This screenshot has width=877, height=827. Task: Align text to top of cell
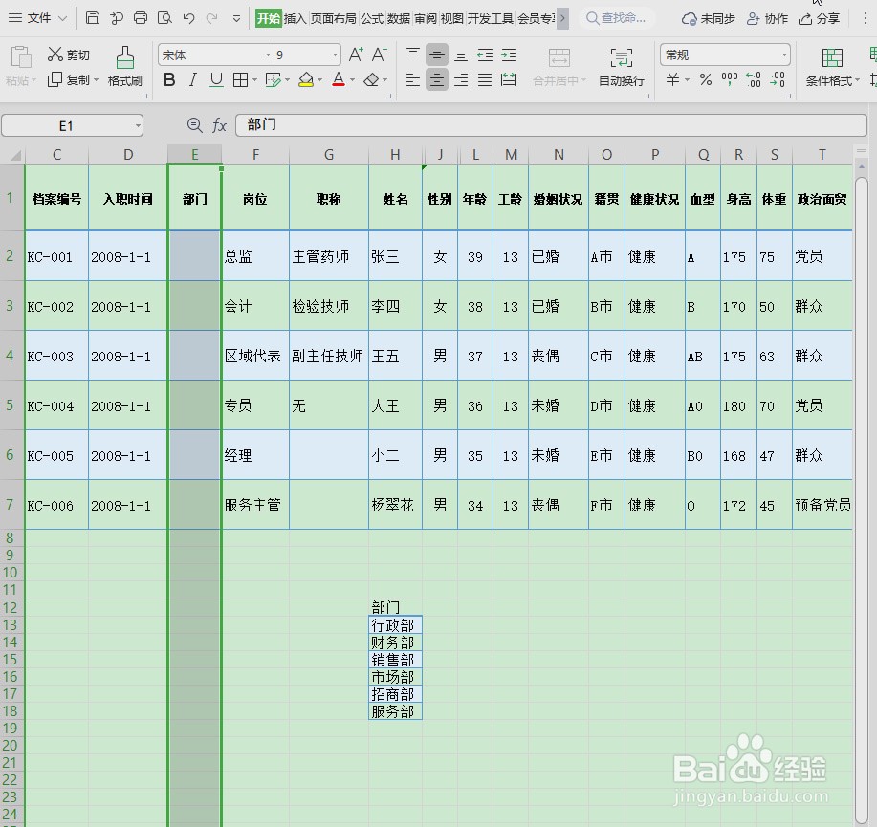tap(413, 54)
